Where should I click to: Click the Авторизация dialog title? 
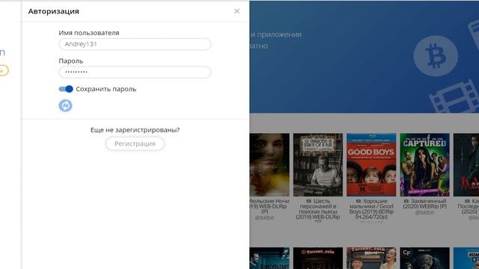tap(53, 11)
